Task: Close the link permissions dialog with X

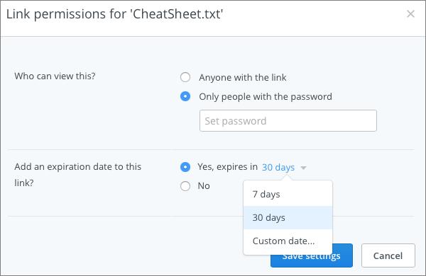Action: pyautogui.click(x=410, y=14)
